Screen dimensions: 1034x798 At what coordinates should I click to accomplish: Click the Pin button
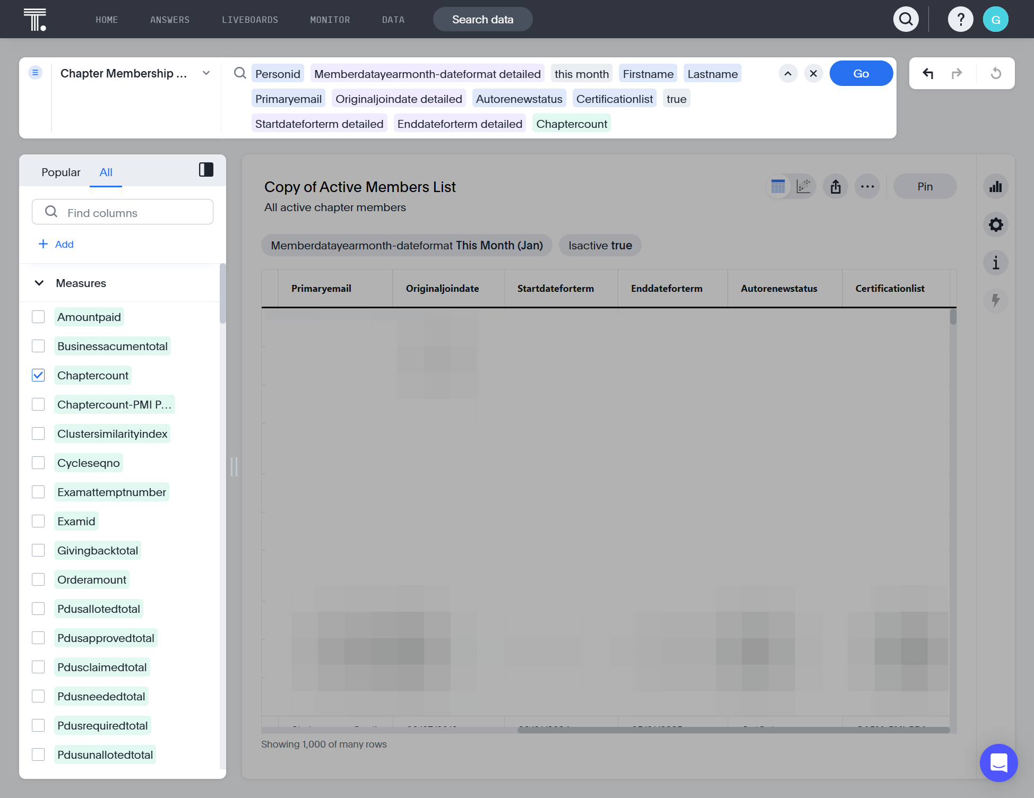tap(925, 187)
